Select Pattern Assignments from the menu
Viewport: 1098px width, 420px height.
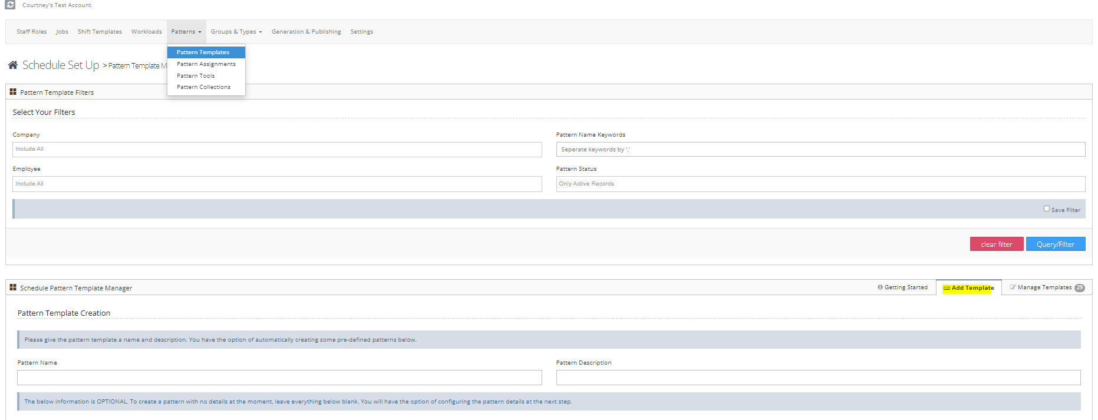coord(206,64)
